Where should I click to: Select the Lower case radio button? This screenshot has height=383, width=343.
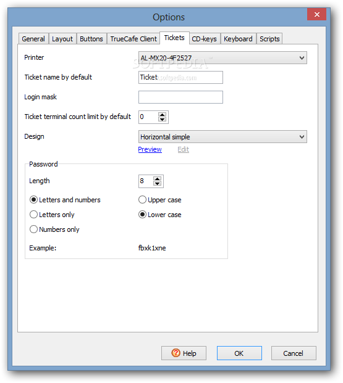coord(160,215)
